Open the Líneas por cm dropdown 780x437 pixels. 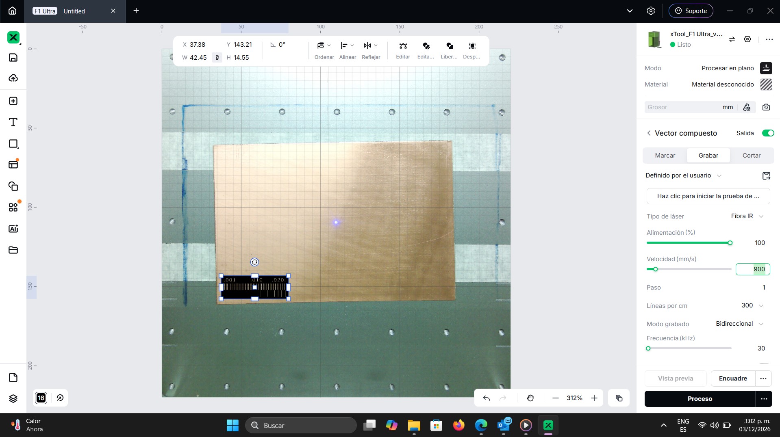click(752, 305)
